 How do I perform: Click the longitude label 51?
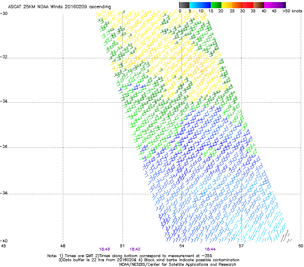(122, 246)
